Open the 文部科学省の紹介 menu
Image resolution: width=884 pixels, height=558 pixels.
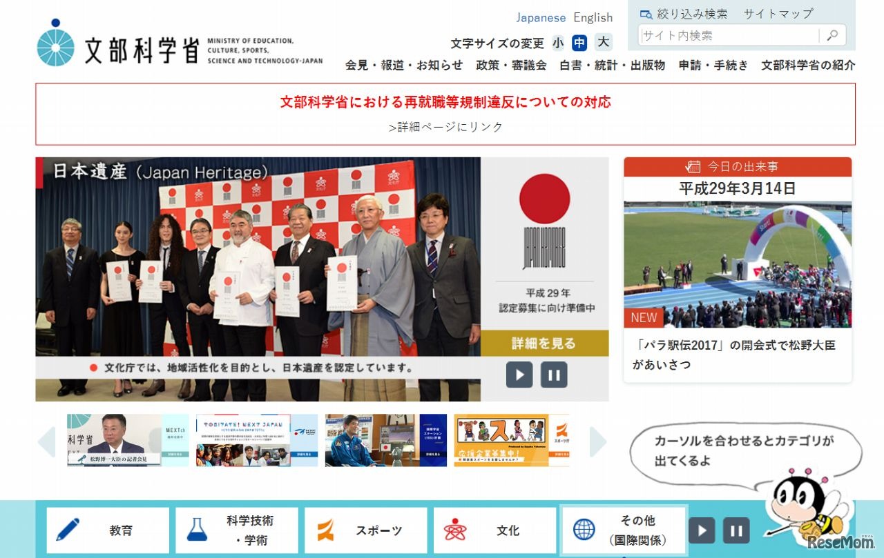point(808,66)
